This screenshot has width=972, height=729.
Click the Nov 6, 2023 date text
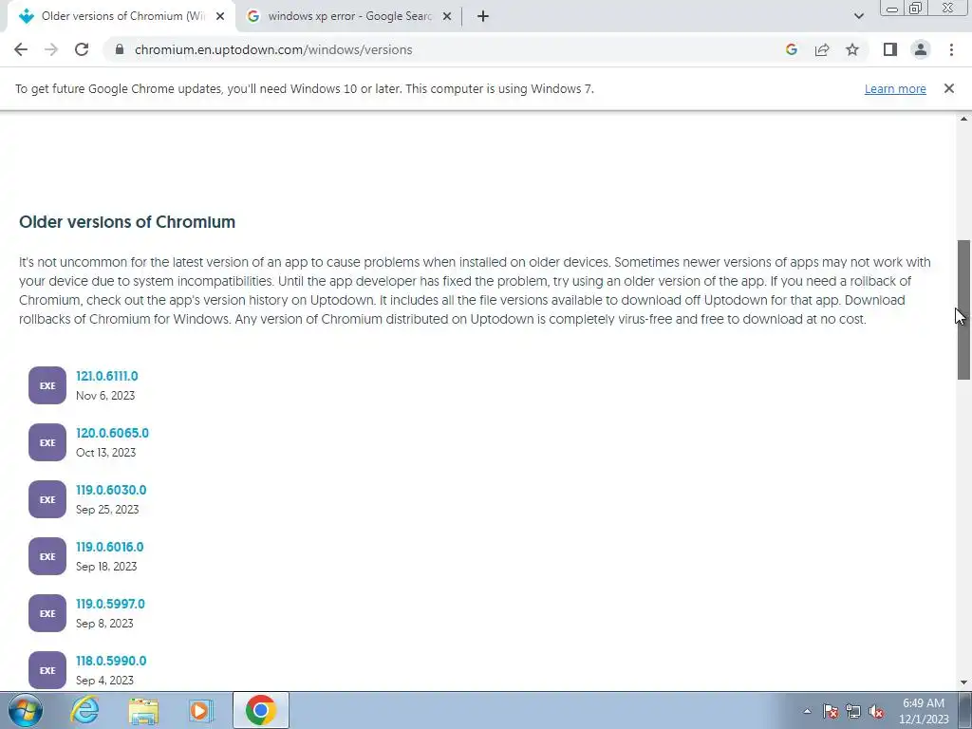[x=105, y=396]
